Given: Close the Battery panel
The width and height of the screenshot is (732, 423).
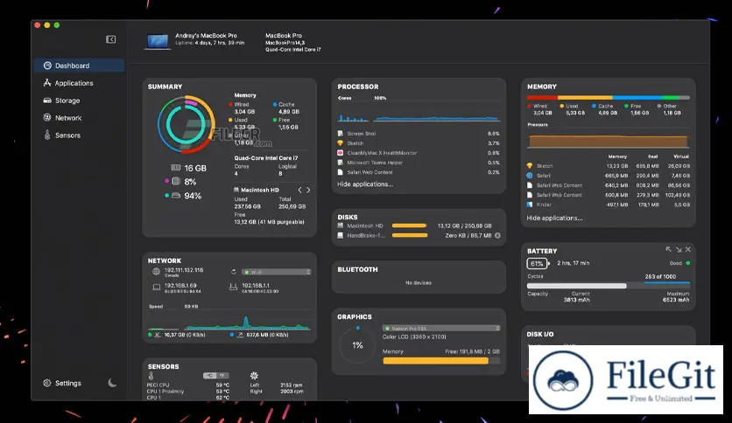Looking at the screenshot, I should [688, 250].
